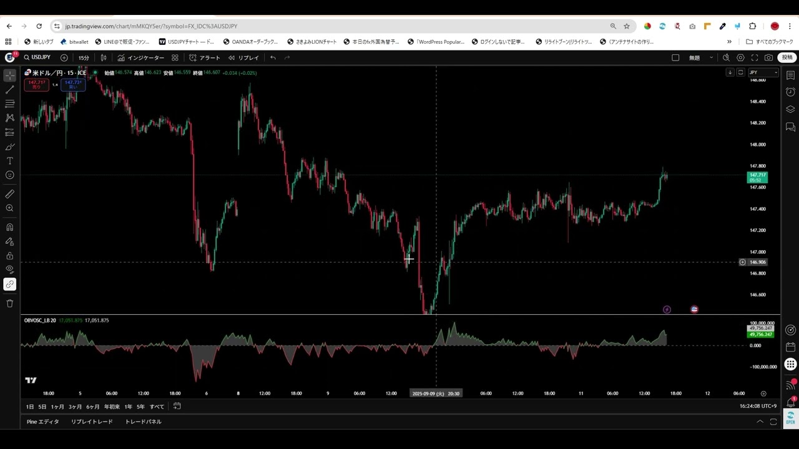Screen dimensions: 799x449
Task: Open the トレードパネル tab
Action: tap(143, 422)
